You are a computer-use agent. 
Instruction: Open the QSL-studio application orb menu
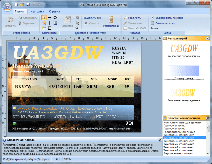pos(7,7)
